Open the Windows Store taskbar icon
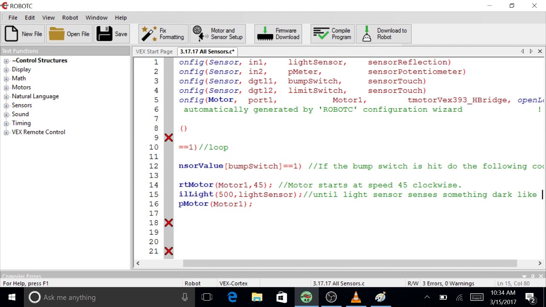 [x=282, y=297]
